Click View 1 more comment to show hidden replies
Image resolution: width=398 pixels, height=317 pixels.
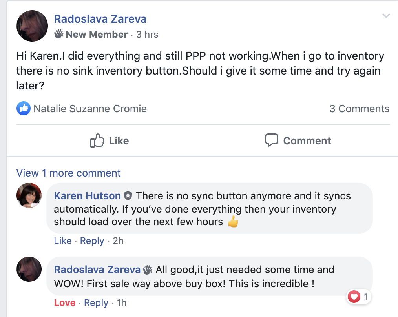pos(68,173)
